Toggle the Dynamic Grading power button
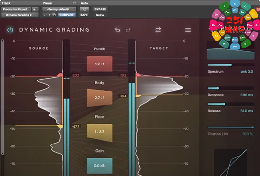This screenshot has height=176, width=260. [10, 30]
